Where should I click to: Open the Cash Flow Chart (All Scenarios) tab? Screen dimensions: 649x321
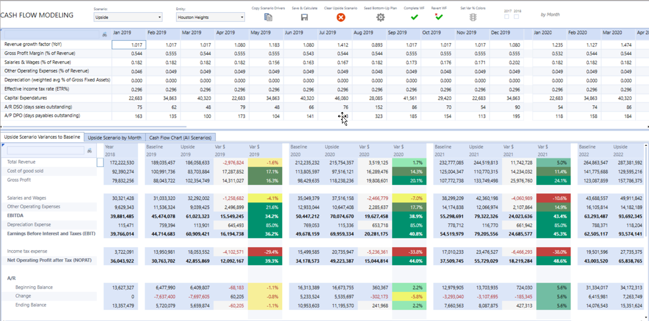(181, 137)
